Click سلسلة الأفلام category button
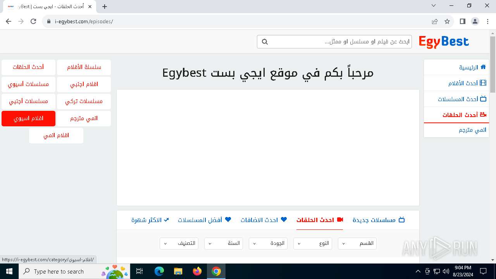This screenshot has width=496, height=279. [x=84, y=67]
